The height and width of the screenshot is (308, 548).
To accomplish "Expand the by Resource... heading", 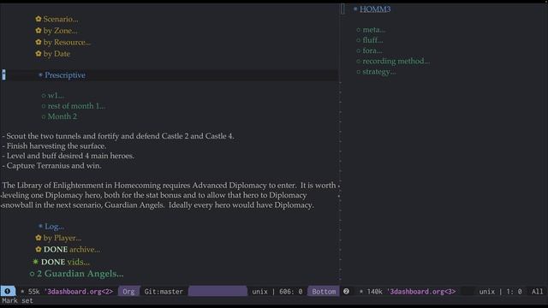I will (67, 42).
